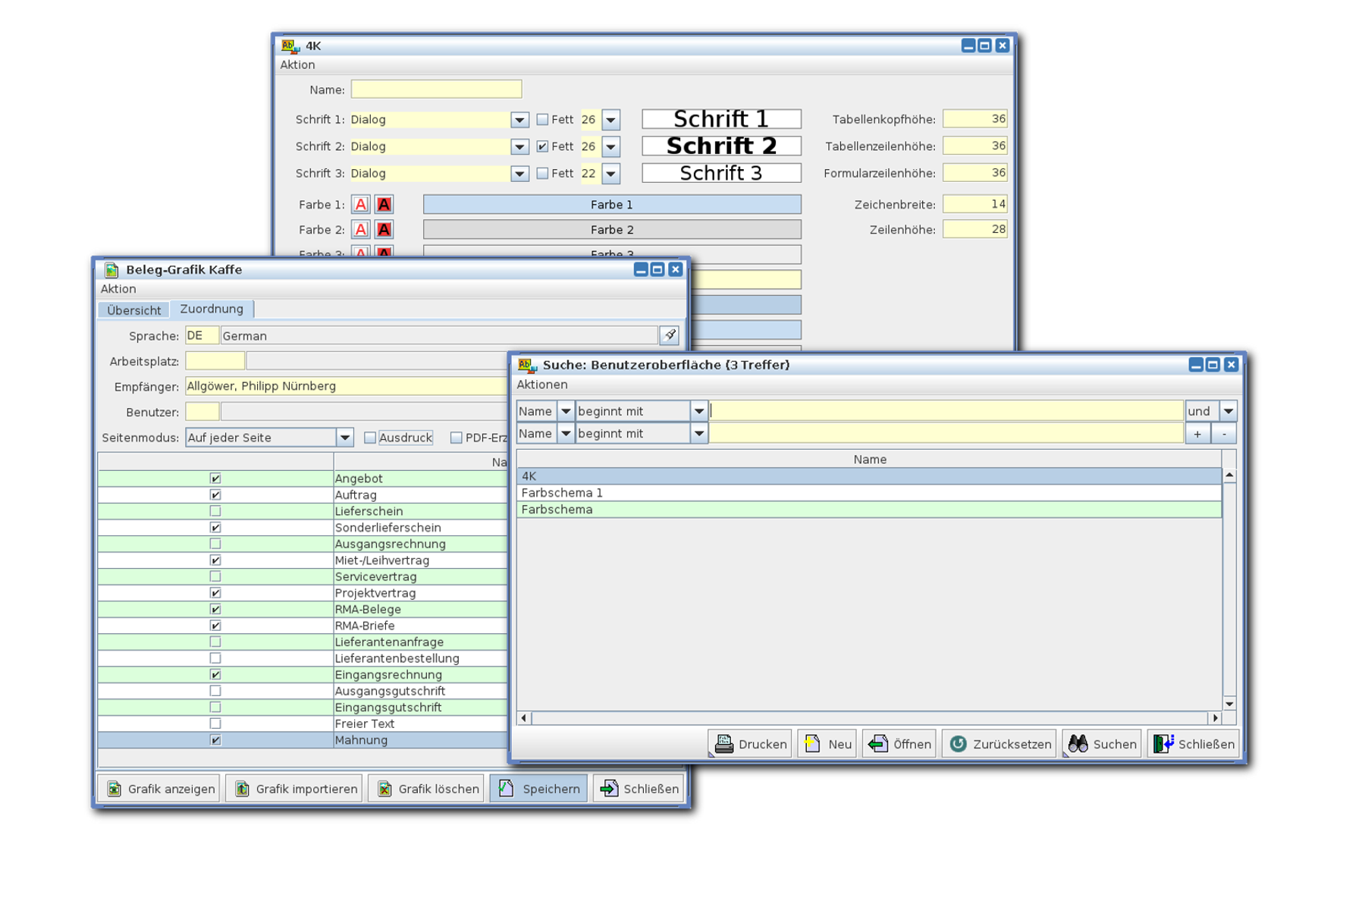Click Grafik importieren icon button
This screenshot has width=1365, height=910.
[242, 789]
